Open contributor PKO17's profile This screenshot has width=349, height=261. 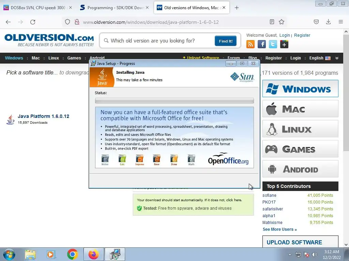pos(269,202)
